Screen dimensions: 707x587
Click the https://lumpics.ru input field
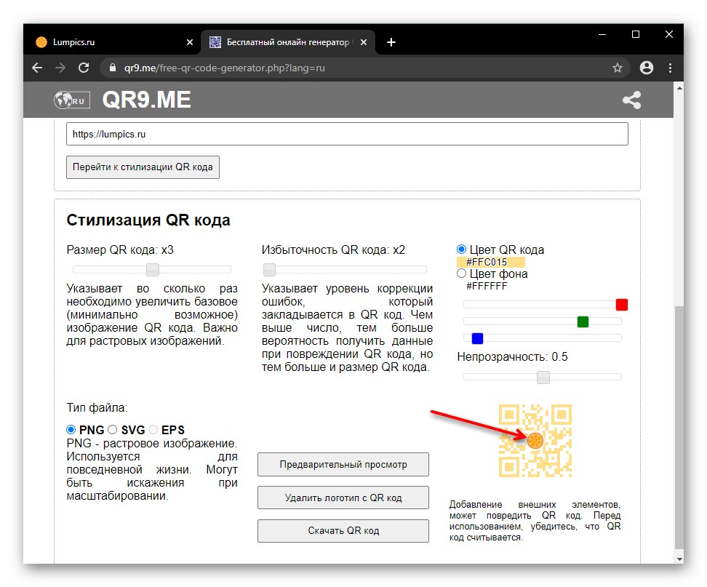tap(347, 134)
